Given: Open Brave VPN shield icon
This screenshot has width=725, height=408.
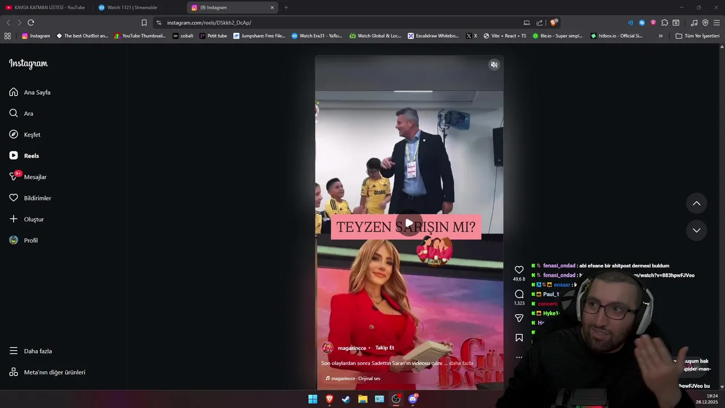Looking at the screenshot, I should click(x=705, y=23).
